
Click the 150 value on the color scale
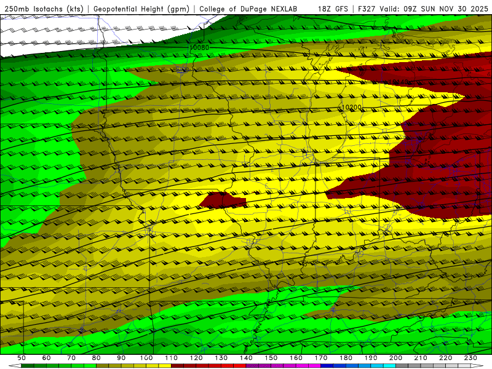(271, 358)
